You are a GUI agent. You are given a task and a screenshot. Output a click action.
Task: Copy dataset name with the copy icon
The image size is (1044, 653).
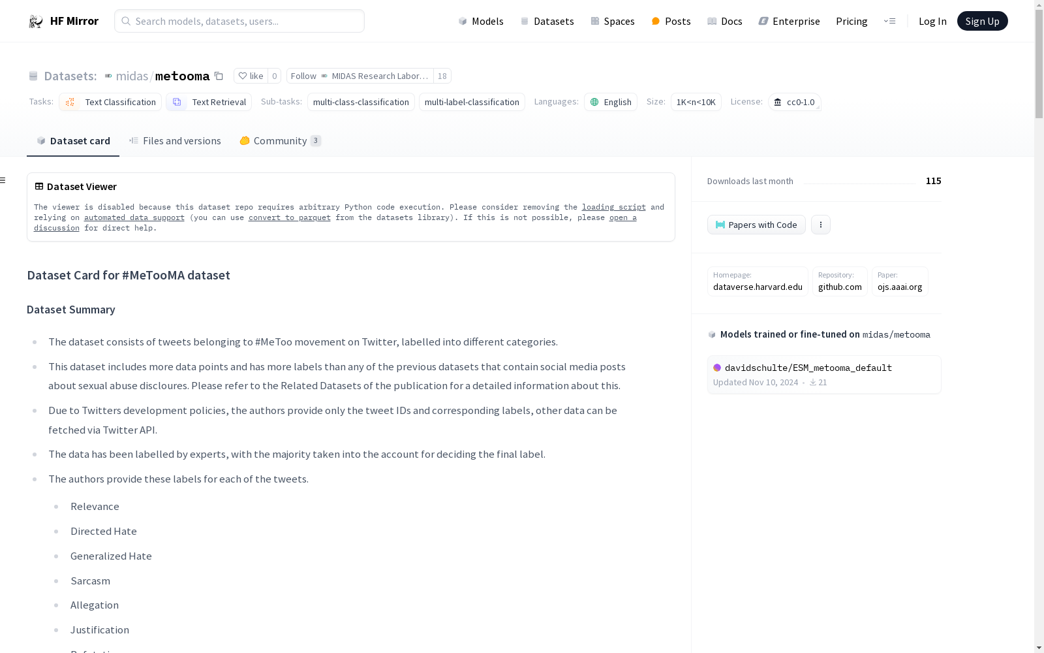(x=219, y=76)
